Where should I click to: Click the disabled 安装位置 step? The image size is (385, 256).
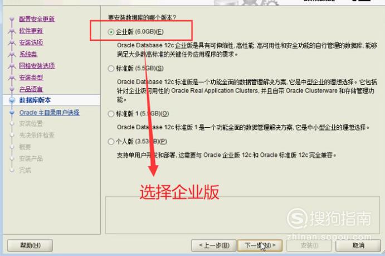click(31, 123)
